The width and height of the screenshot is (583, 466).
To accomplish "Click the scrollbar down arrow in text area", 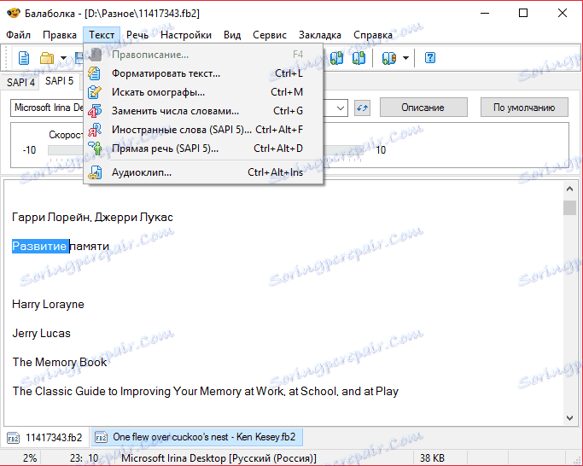I will click(569, 417).
